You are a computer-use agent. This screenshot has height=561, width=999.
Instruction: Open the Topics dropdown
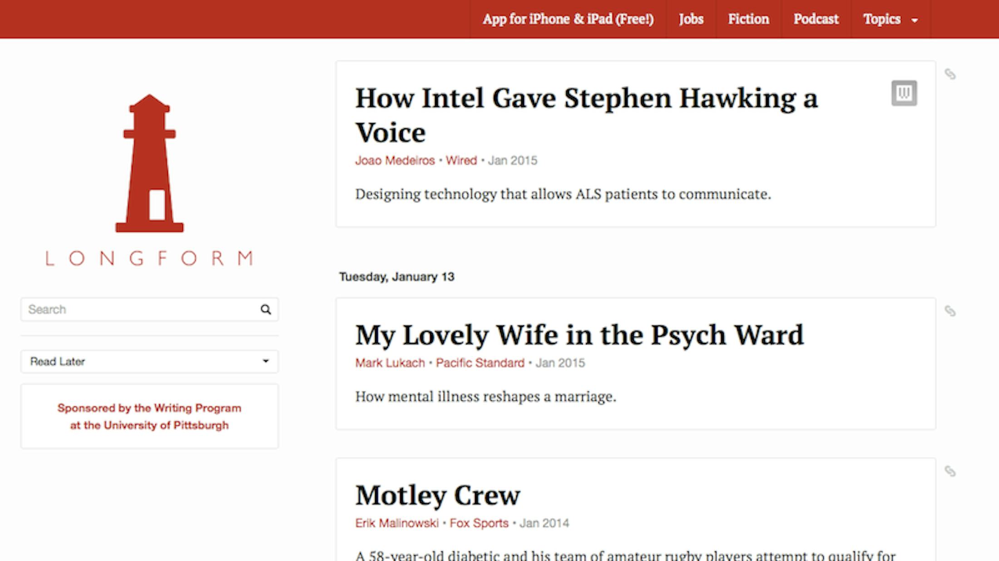(889, 19)
